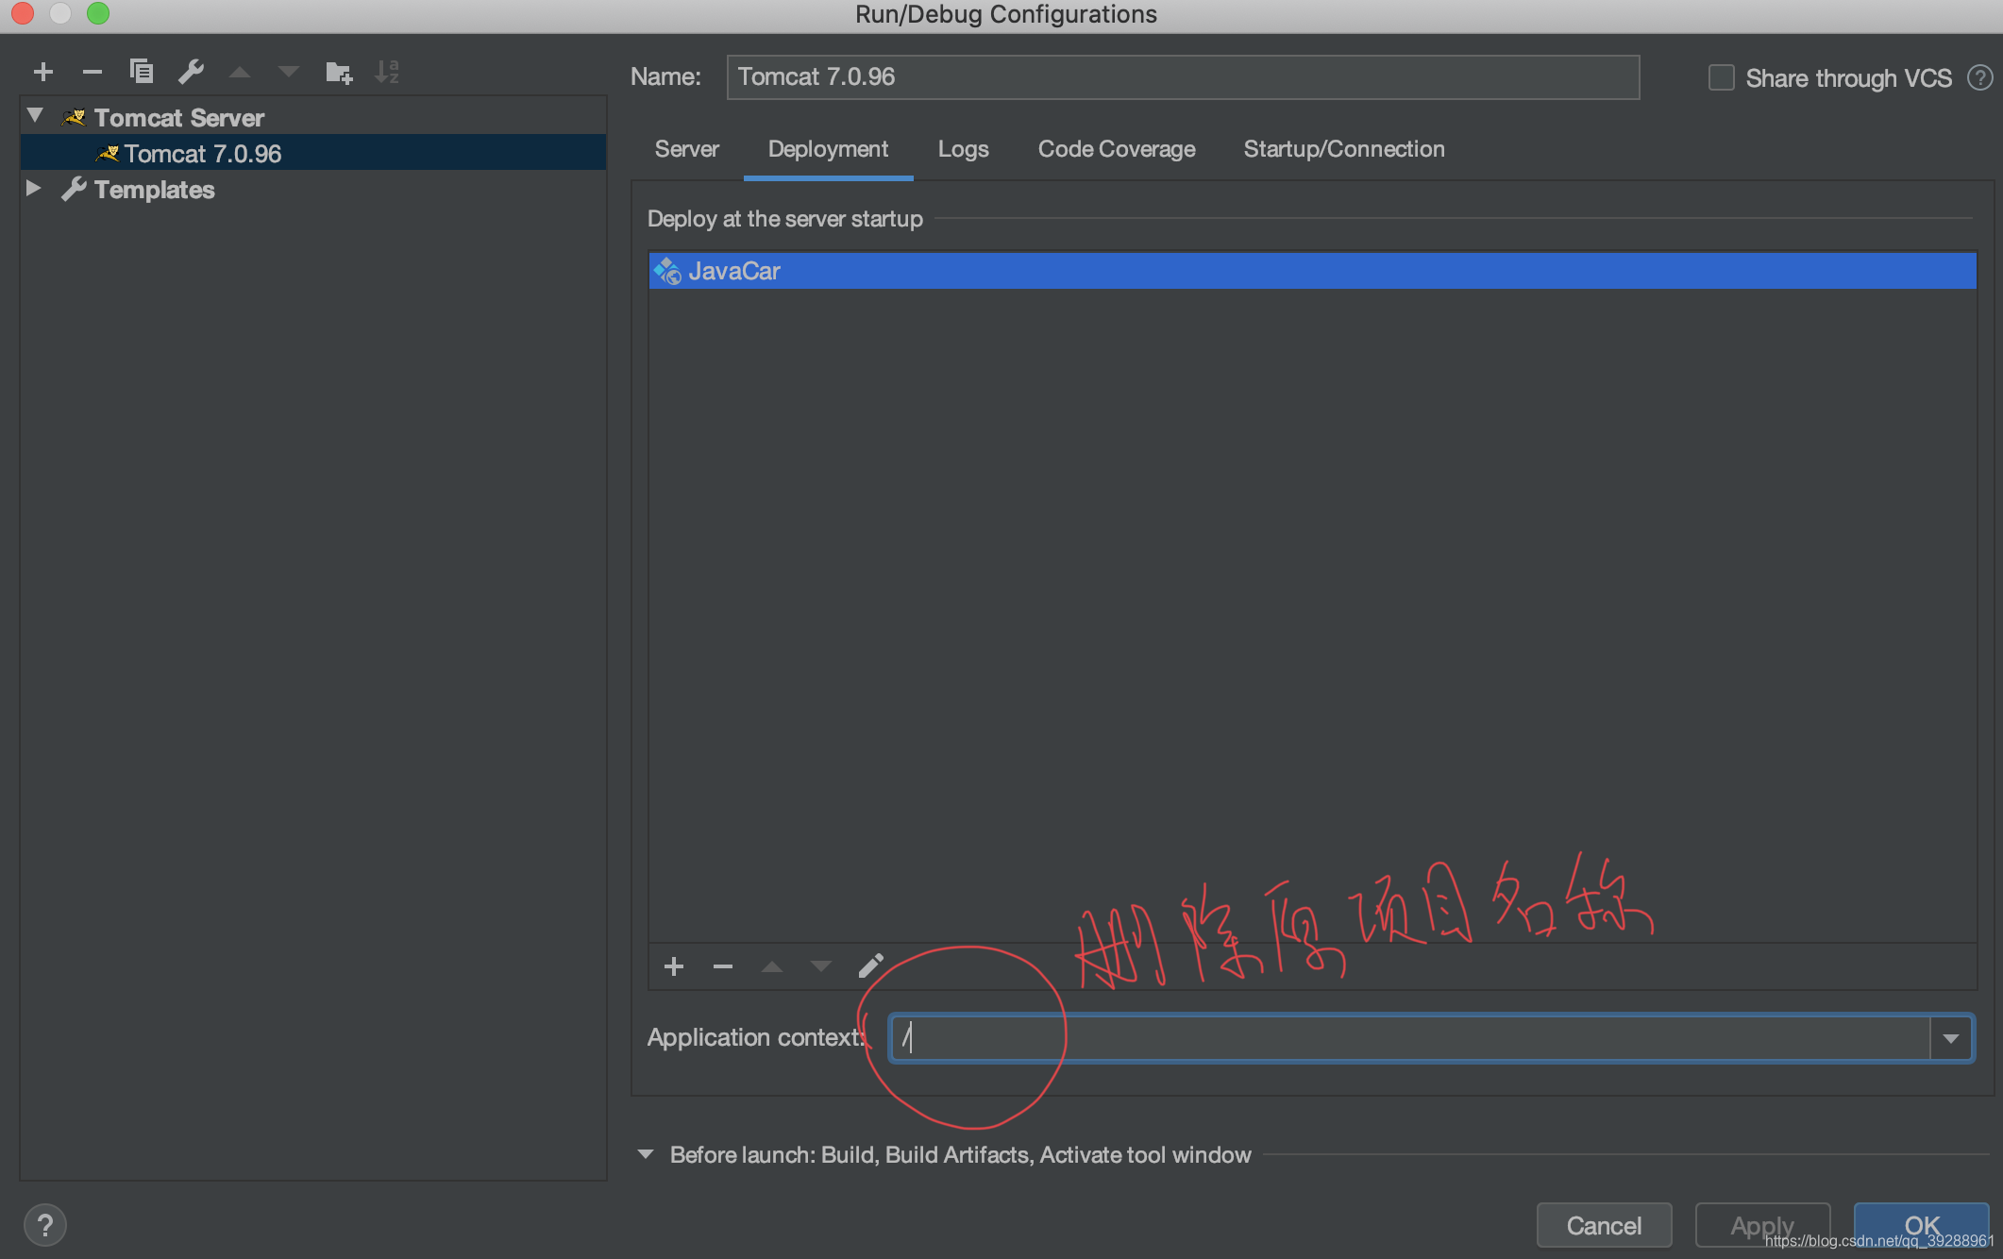Image resolution: width=2003 pixels, height=1259 pixels.
Task: Open the dialog help button
Action: coord(44,1225)
